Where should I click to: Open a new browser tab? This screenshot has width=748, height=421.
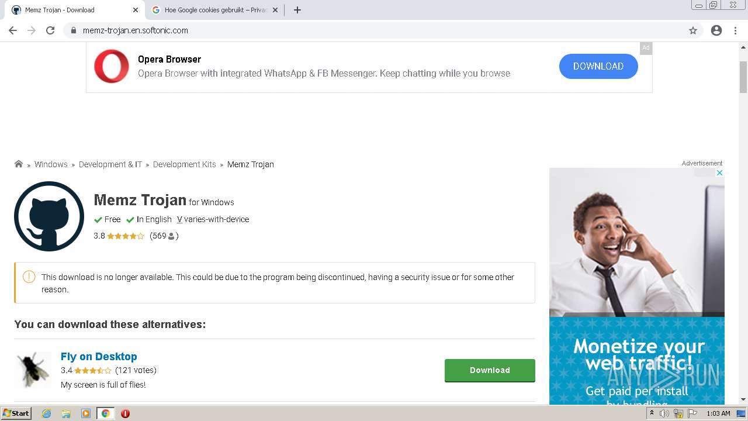coord(297,10)
